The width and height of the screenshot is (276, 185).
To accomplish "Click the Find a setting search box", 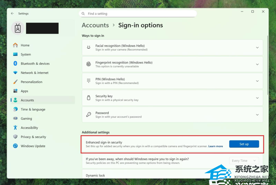I will pos(138,14).
